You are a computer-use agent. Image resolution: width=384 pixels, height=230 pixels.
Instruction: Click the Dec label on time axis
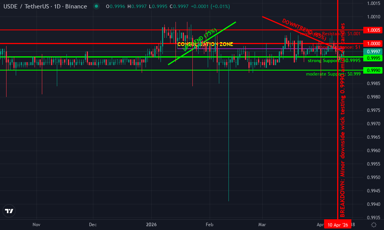pyautogui.click(x=93, y=224)
